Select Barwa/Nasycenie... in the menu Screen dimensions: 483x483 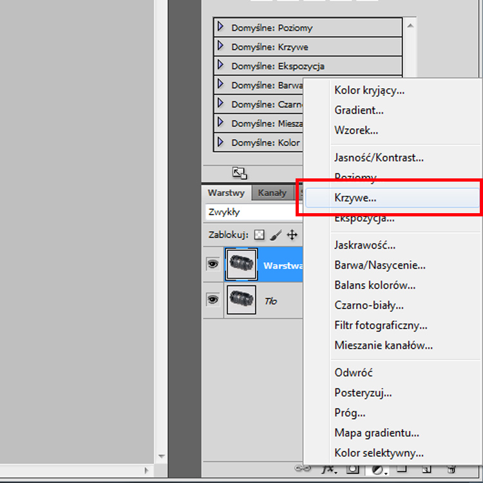(379, 265)
